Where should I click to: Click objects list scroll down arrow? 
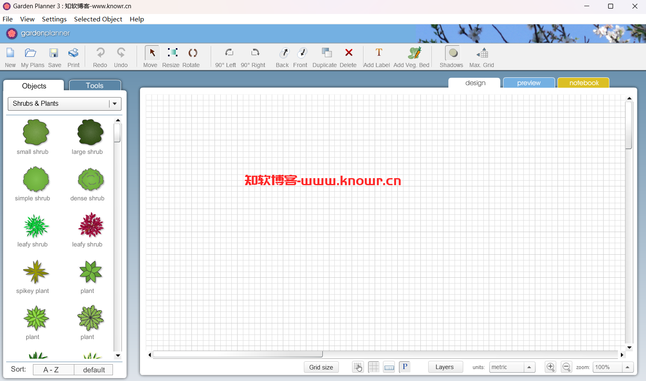[x=118, y=355]
